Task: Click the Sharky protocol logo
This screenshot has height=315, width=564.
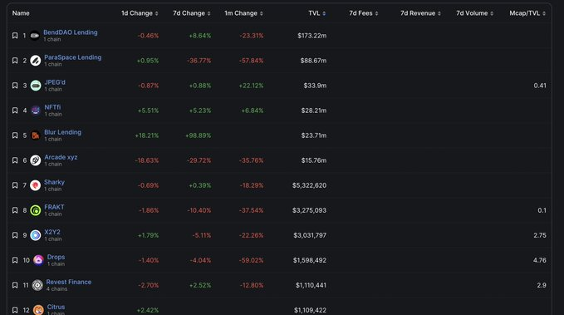Action: (x=35, y=185)
